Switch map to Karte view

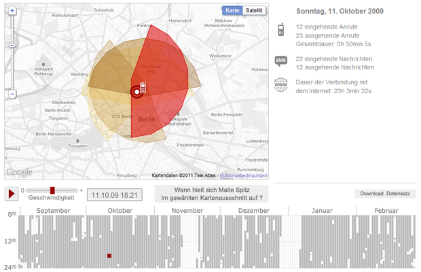(232, 11)
